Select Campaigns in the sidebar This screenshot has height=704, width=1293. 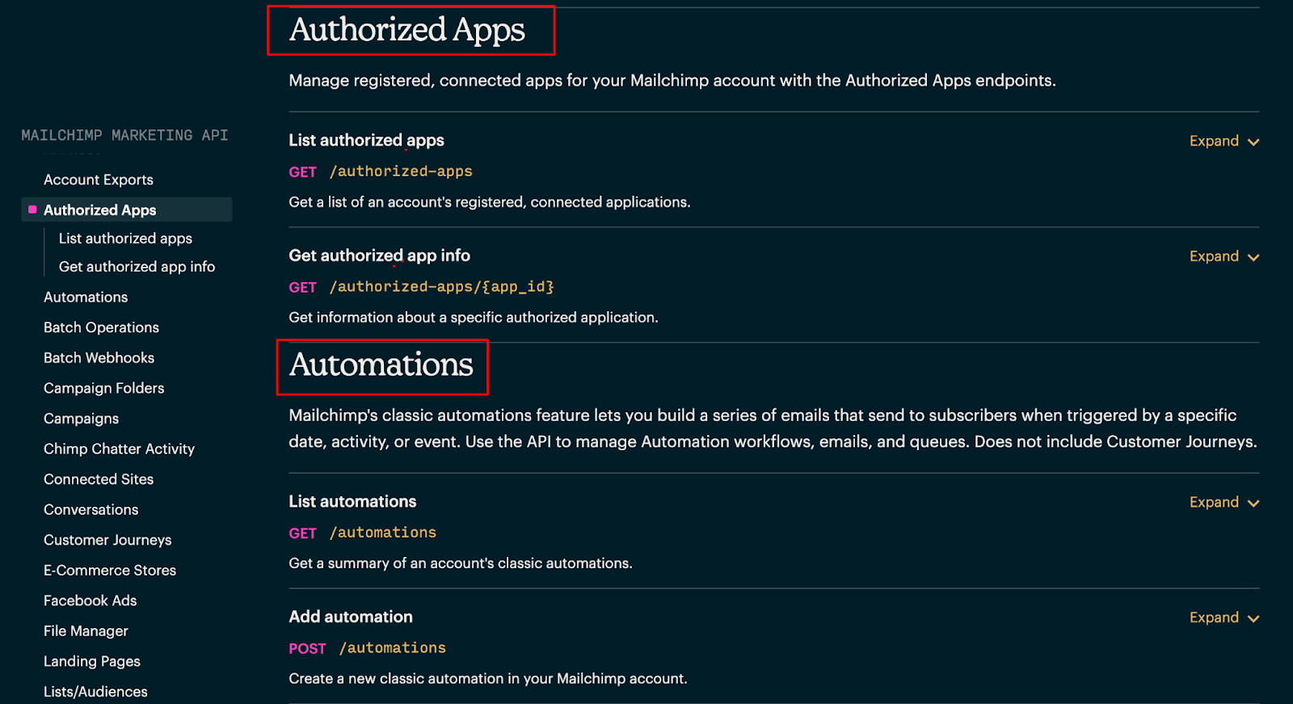81,419
